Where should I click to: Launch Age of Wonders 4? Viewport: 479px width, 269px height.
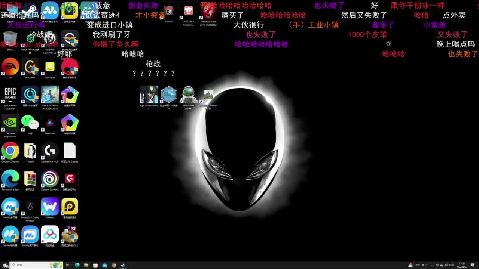coord(149,98)
